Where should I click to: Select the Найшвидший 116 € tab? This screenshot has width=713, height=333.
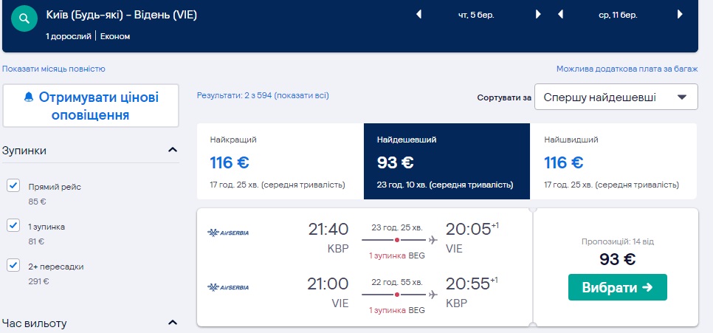tap(613, 161)
